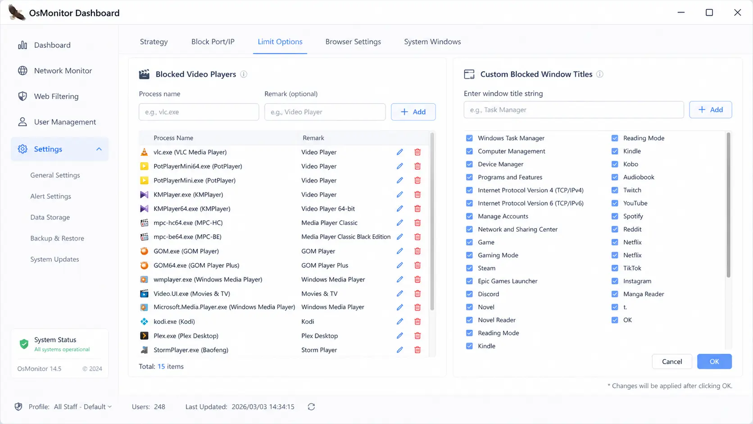753x424 pixels.
Task: Edit the Microsoft.Media.Player.exe entry
Action: pyautogui.click(x=399, y=307)
